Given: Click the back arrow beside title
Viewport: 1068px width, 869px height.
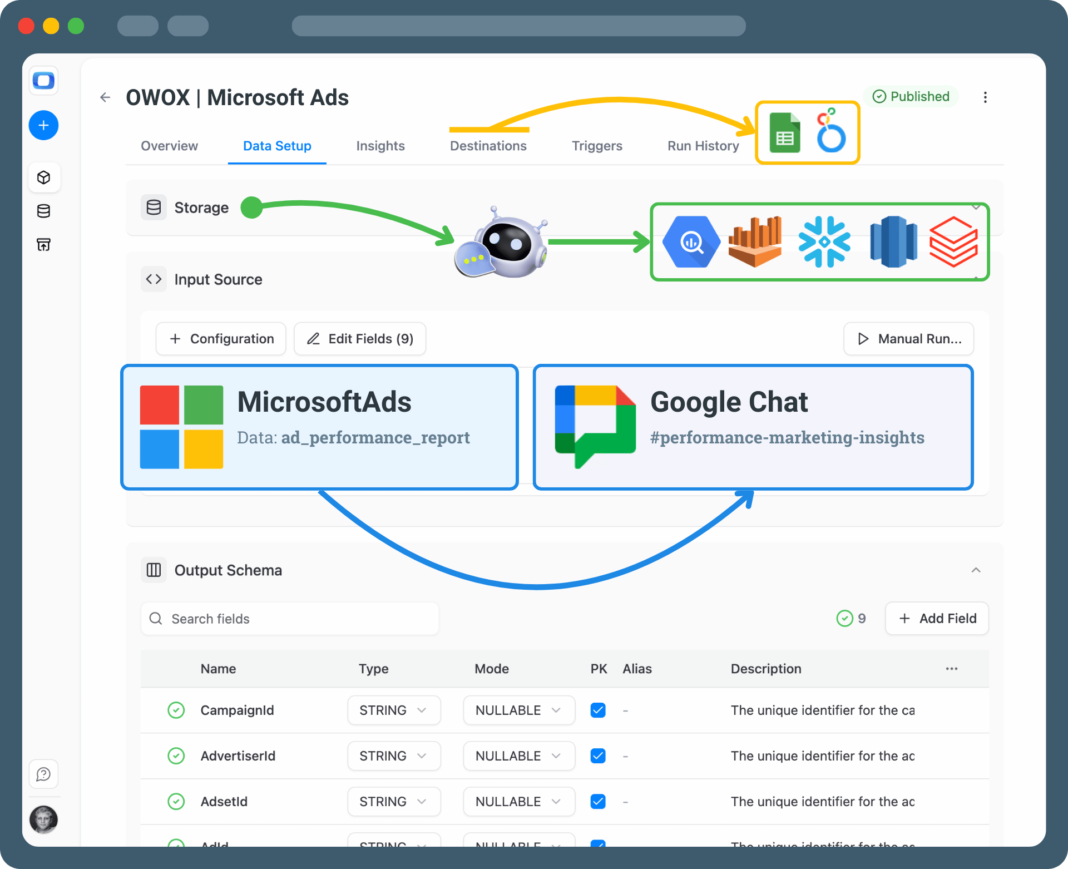Looking at the screenshot, I should pyautogui.click(x=105, y=98).
